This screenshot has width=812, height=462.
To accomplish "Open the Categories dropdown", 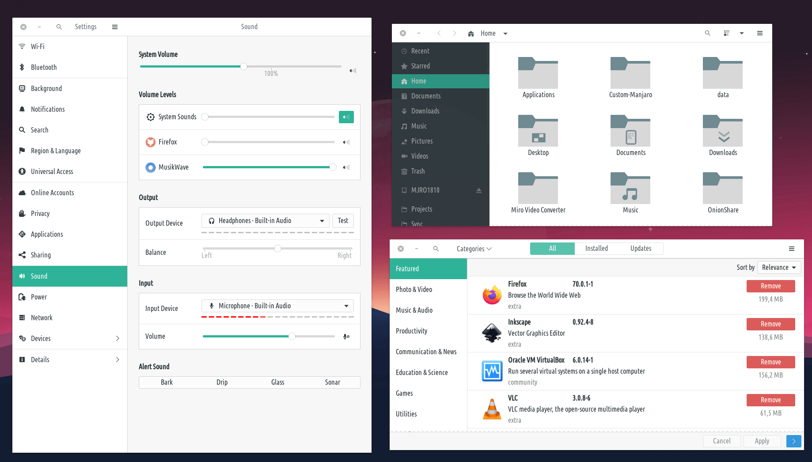I will point(474,249).
